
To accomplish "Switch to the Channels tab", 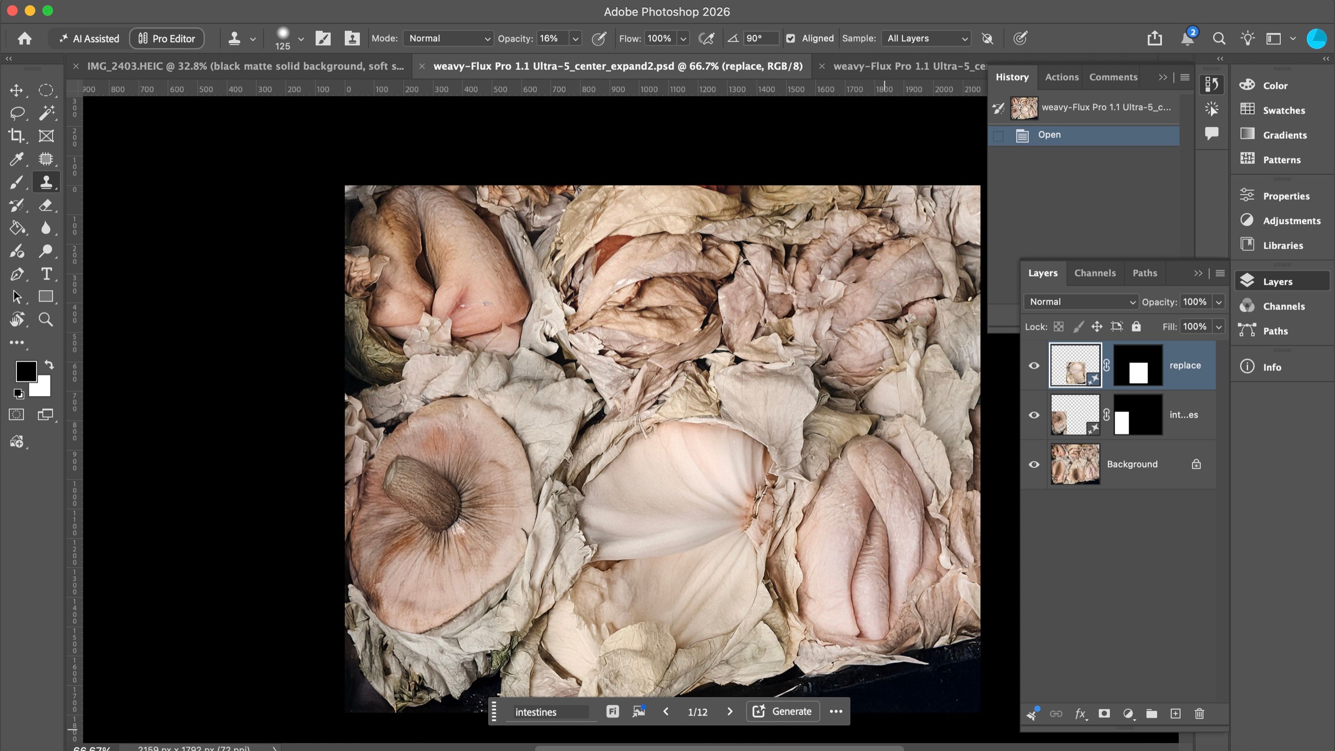I will pos(1095,273).
